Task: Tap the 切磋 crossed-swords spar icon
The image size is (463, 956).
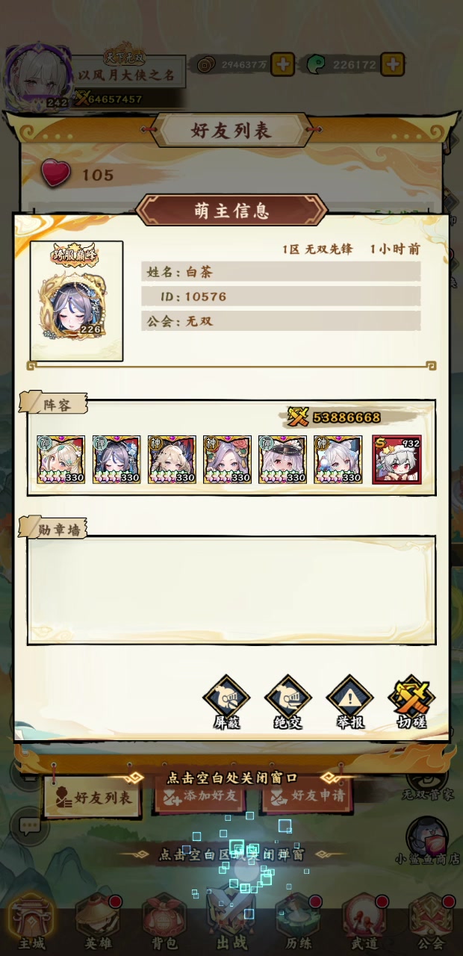Action: 411,701
